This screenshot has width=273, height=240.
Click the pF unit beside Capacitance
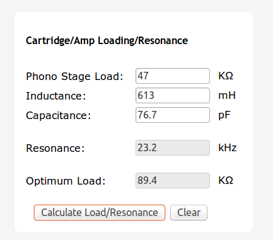pos(224,115)
